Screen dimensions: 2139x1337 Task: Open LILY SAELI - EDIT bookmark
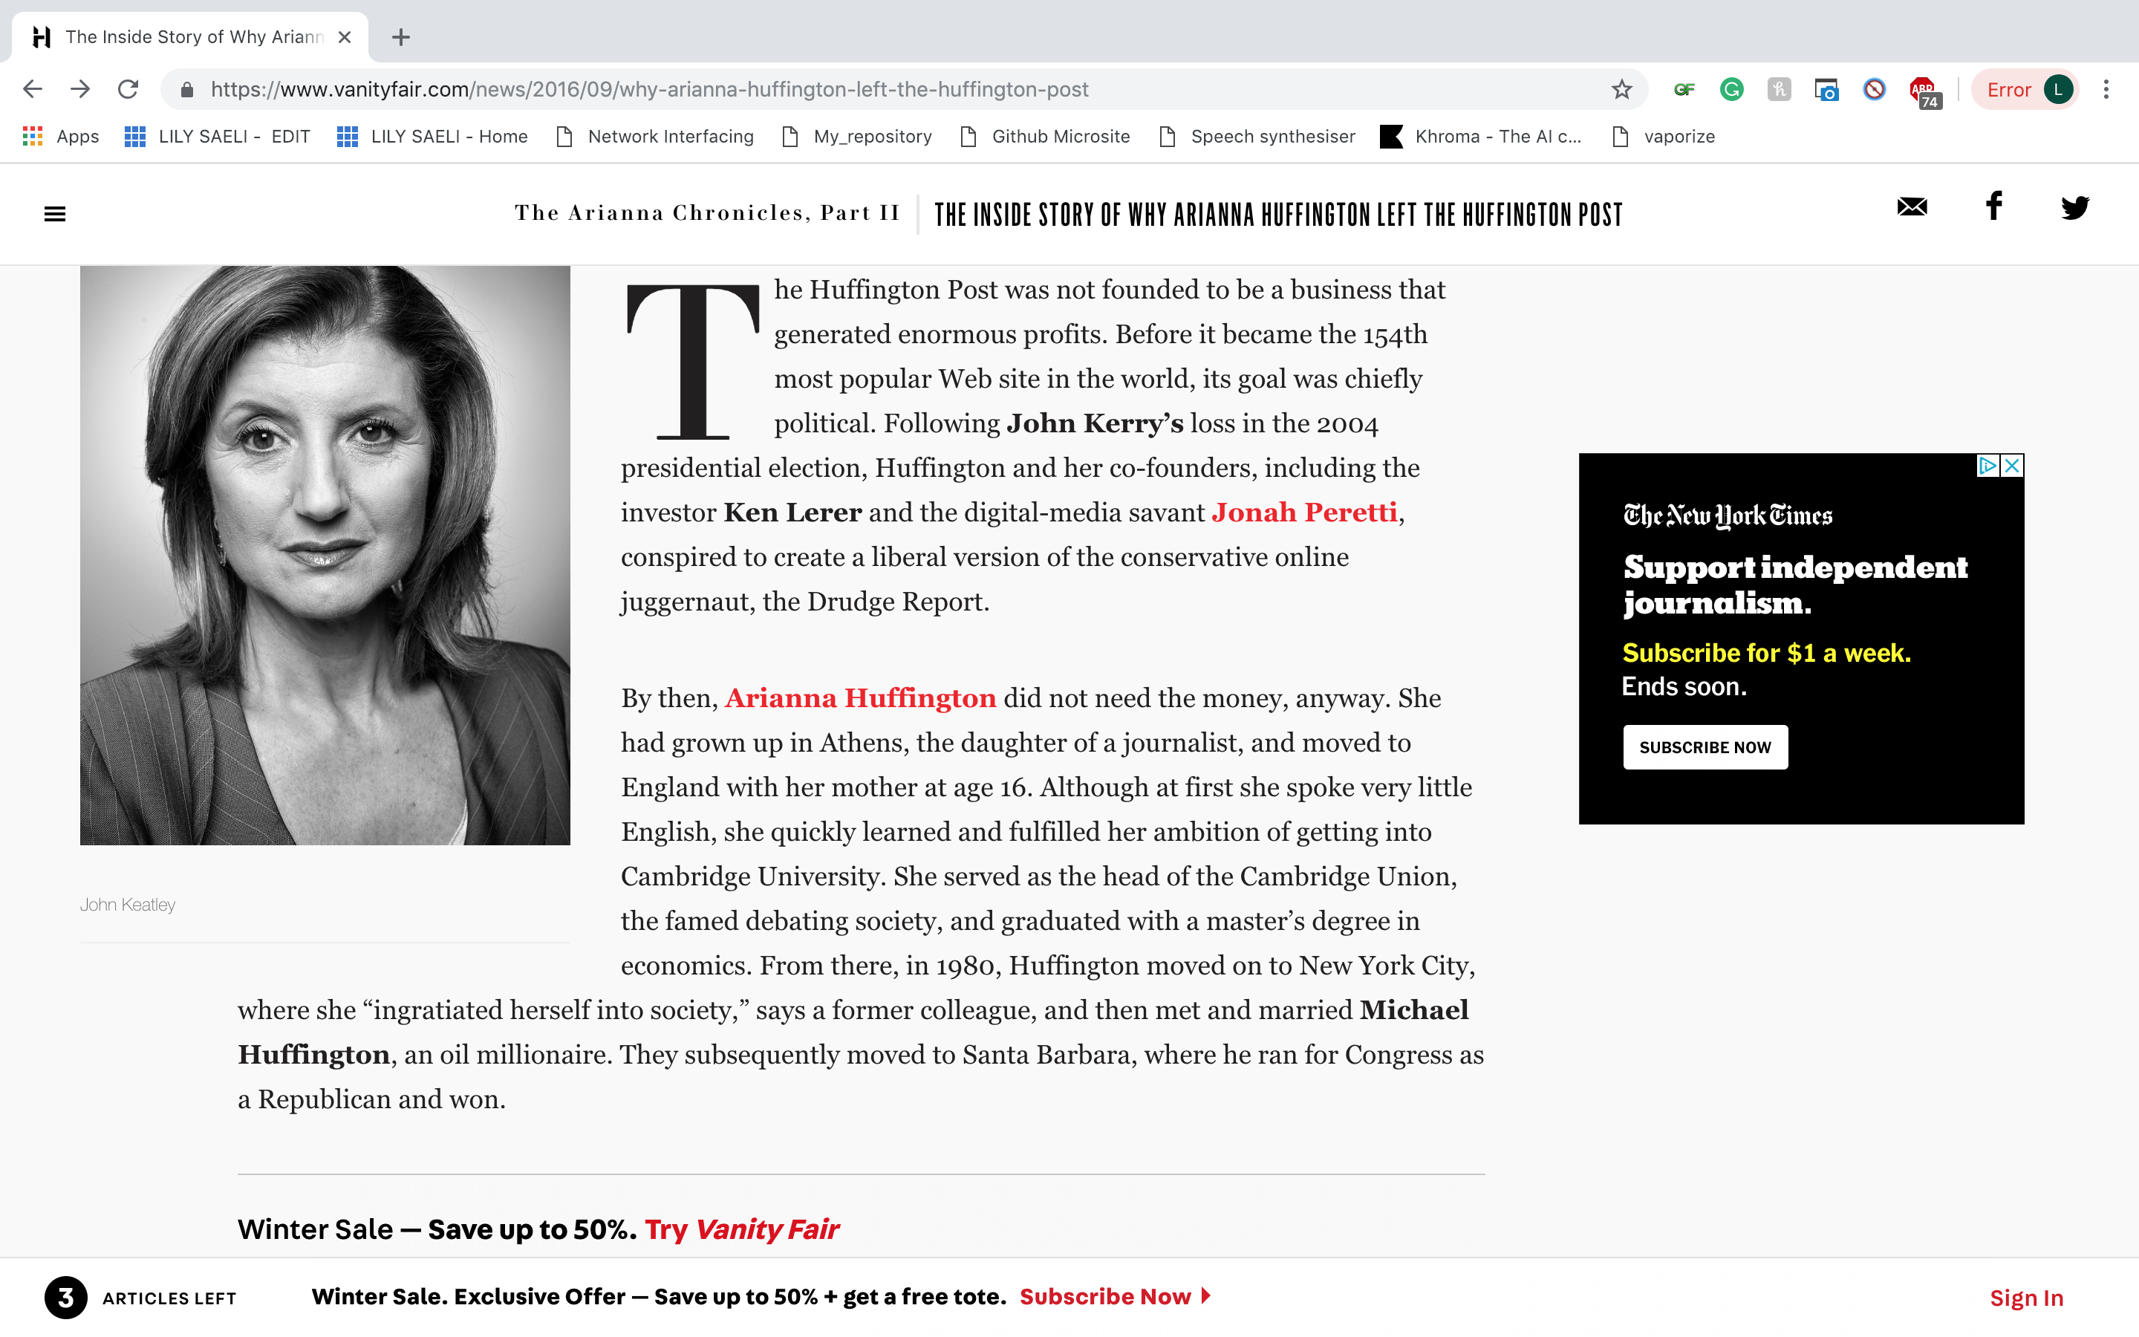click(x=218, y=136)
